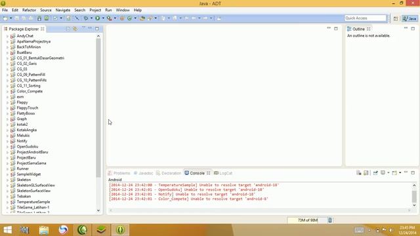Screen dimensions: 420x236
Task: Expand the Tebakan project node
Action: [x=7, y=197]
